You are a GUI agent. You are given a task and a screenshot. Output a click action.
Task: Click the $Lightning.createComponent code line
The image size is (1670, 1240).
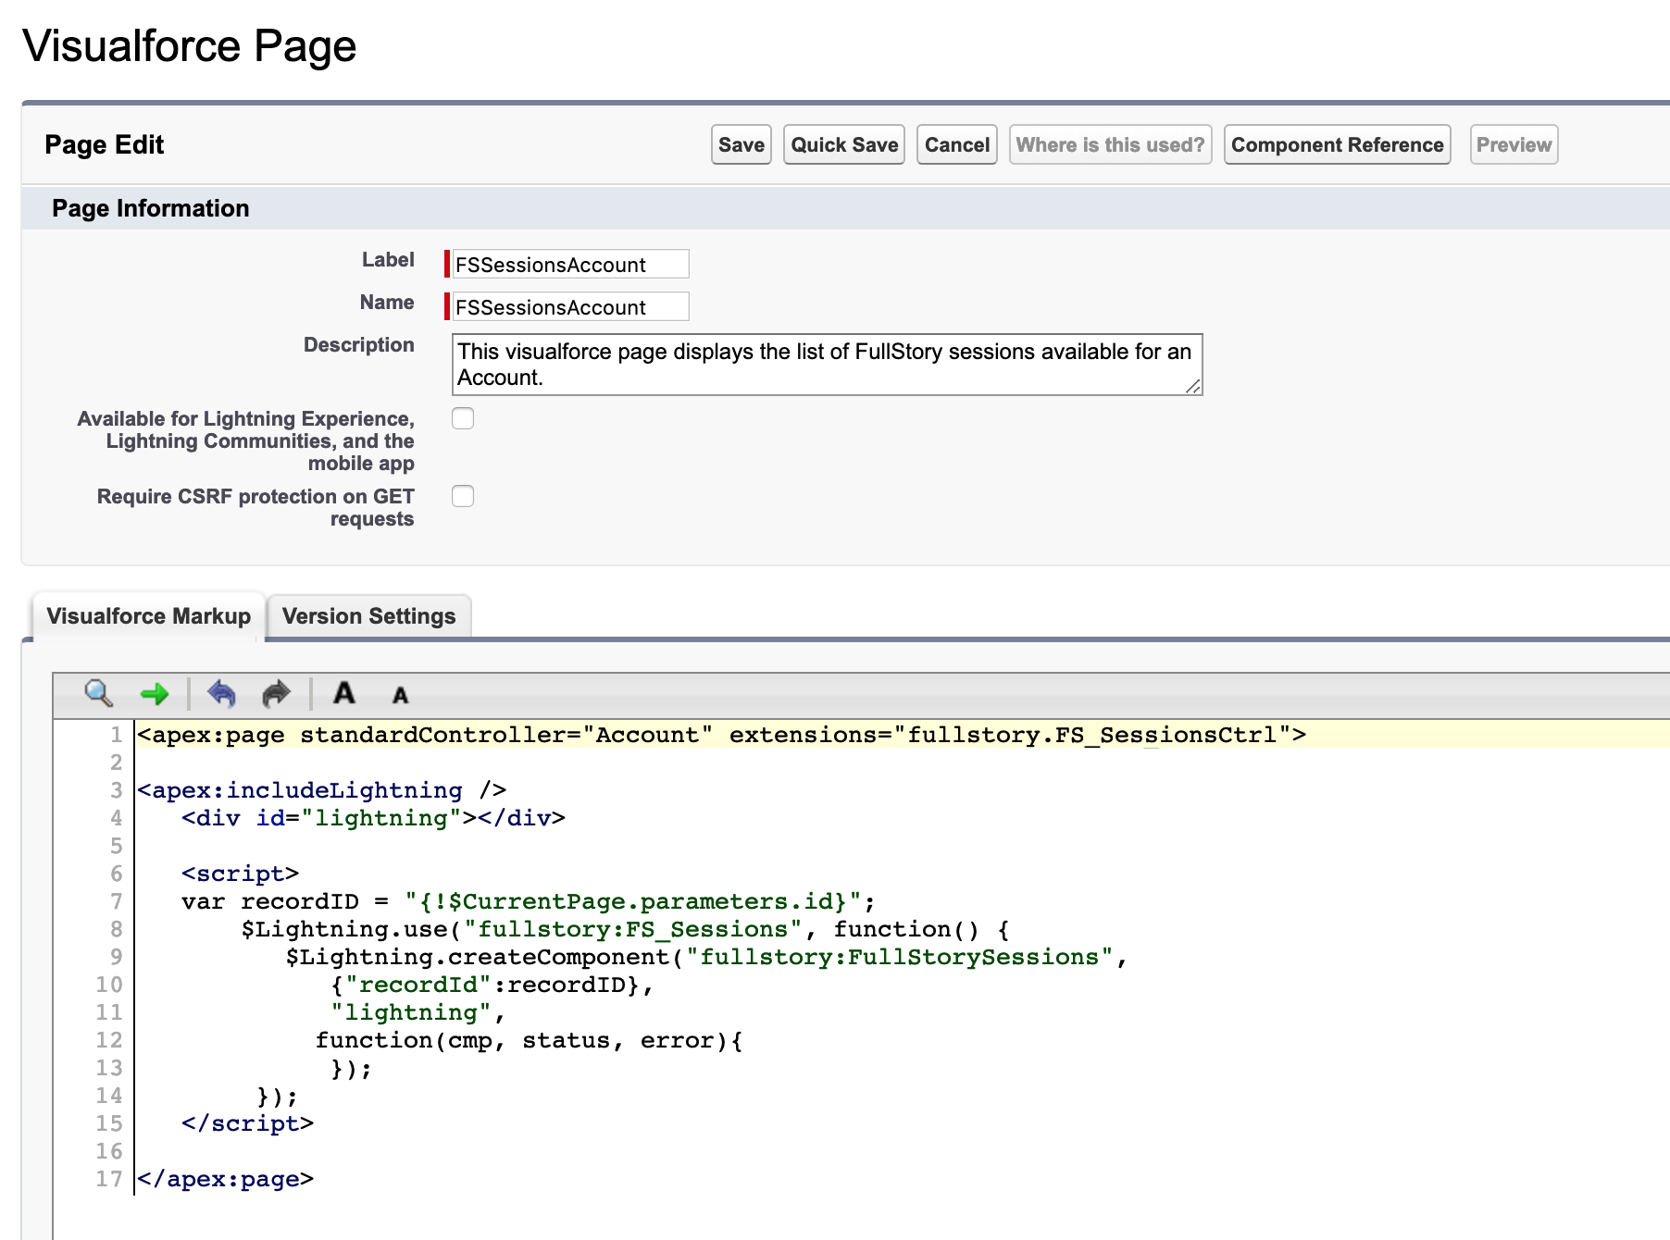click(x=706, y=957)
